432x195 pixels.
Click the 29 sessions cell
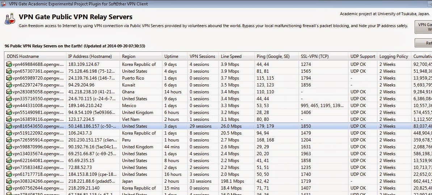[201, 126]
